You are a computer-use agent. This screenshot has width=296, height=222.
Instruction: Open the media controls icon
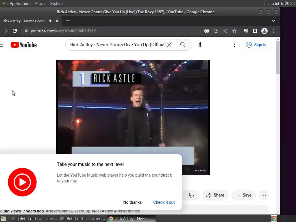pyautogui.click(x=246, y=31)
